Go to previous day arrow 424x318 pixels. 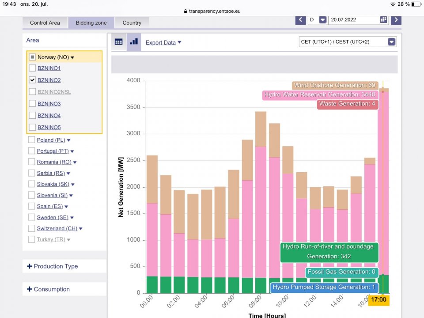[301, 20]
